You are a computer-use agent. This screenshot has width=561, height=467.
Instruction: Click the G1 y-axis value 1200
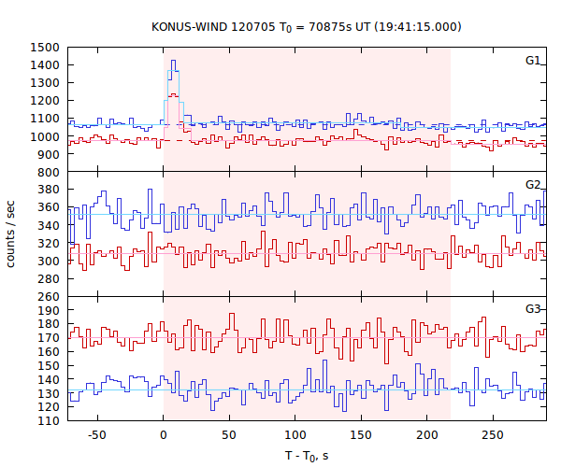pos(45,101)
